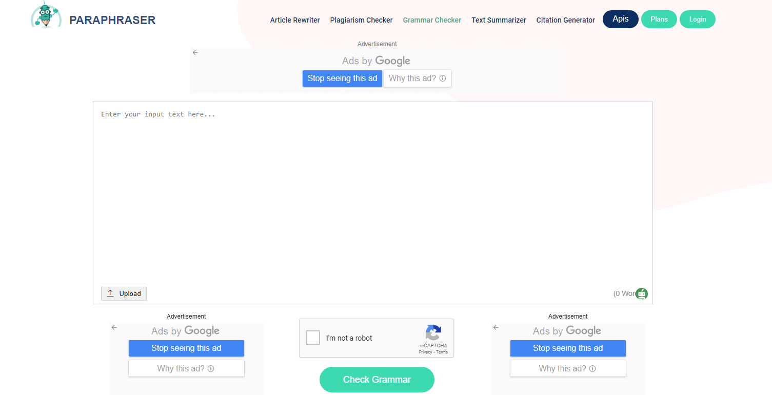
Task: Click "Stop seeing this ad" in the top banner
Action: 342,78
